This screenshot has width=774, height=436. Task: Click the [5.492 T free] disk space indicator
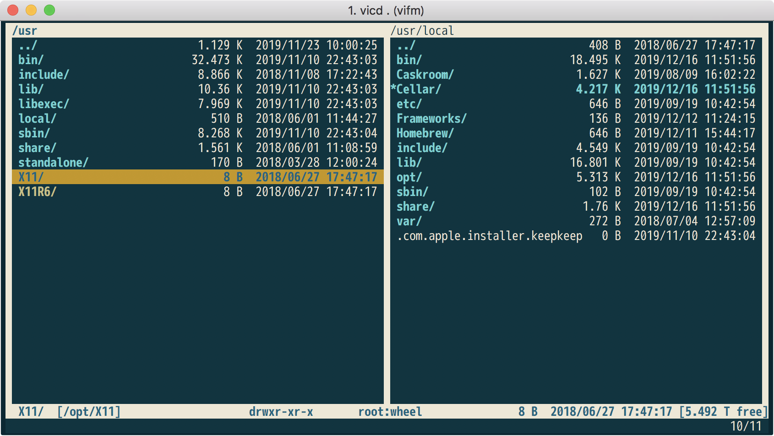point(723,412)
